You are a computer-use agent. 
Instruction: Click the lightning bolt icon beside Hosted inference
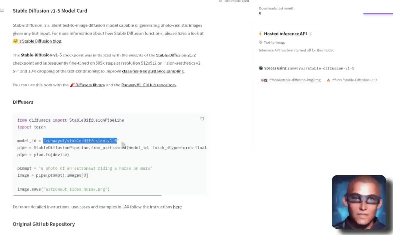[x=260, y=34]
